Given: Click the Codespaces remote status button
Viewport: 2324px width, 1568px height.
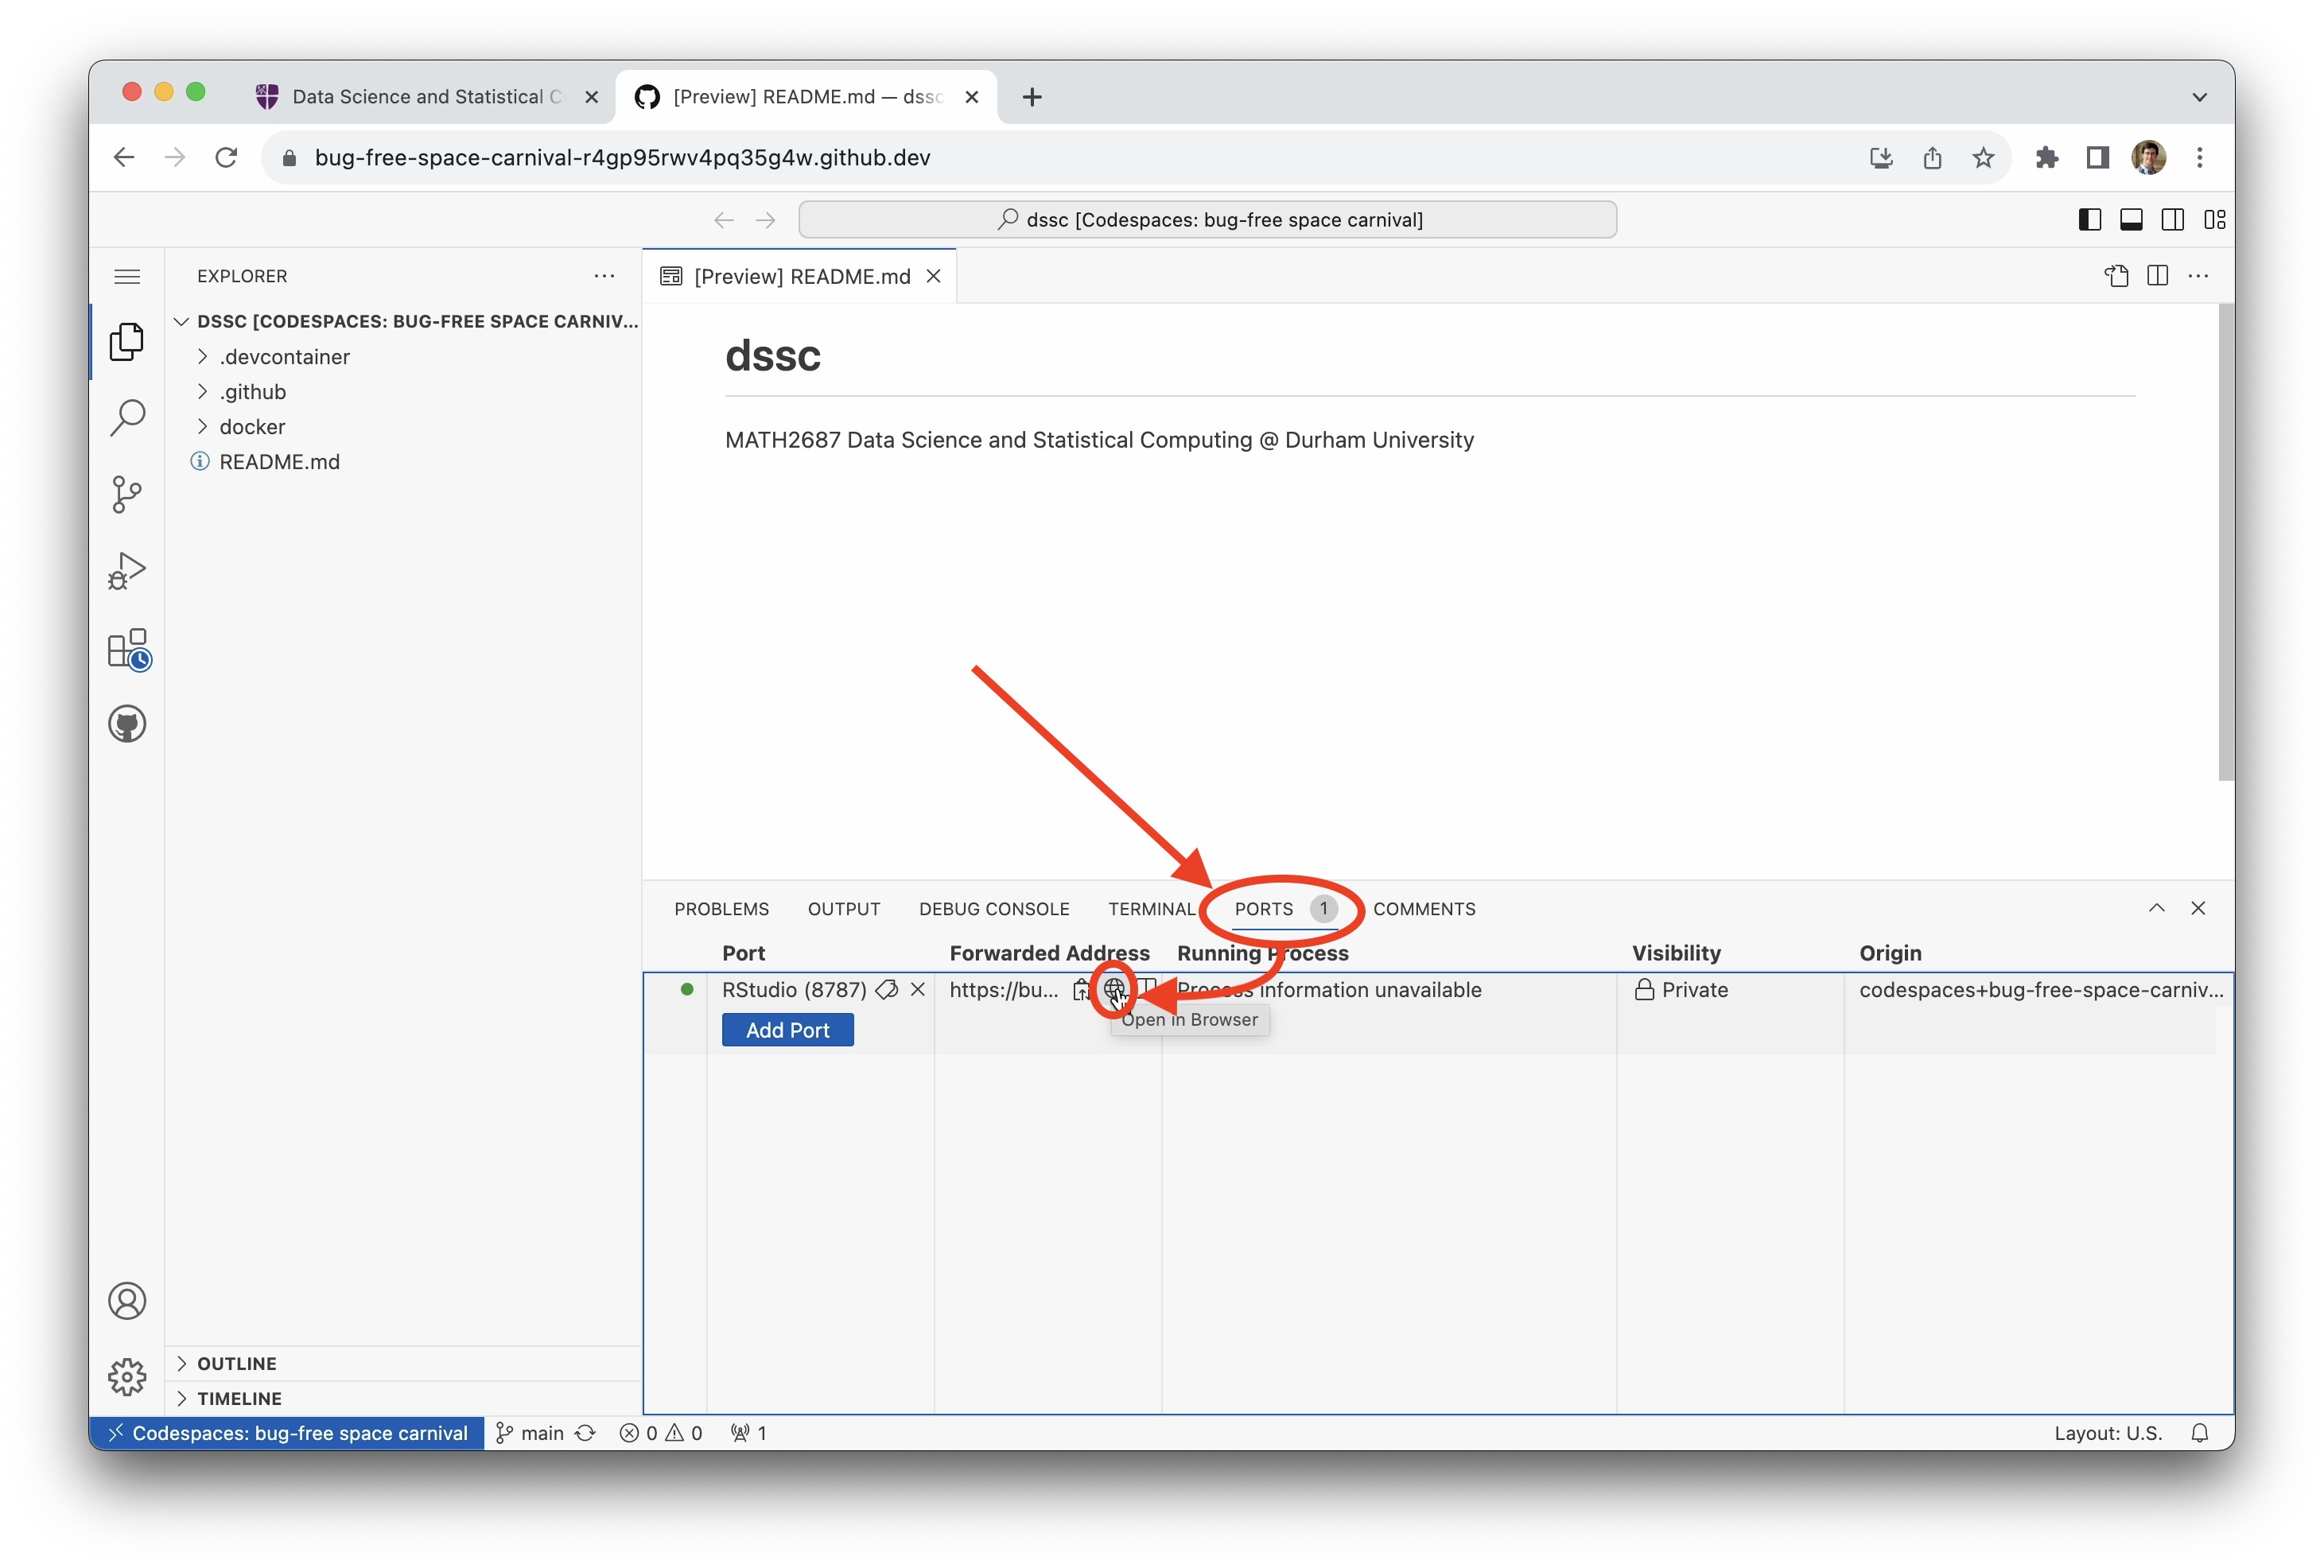Looking at the screenshot, I should tap(288, 1433).
